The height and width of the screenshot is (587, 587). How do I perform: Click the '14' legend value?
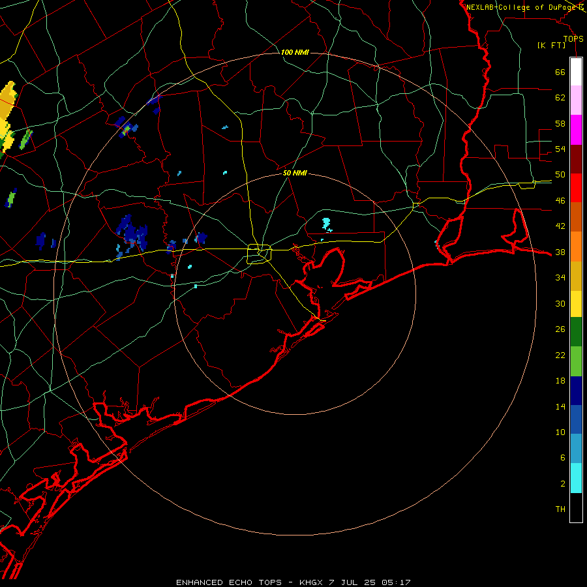tap(560, 406)
